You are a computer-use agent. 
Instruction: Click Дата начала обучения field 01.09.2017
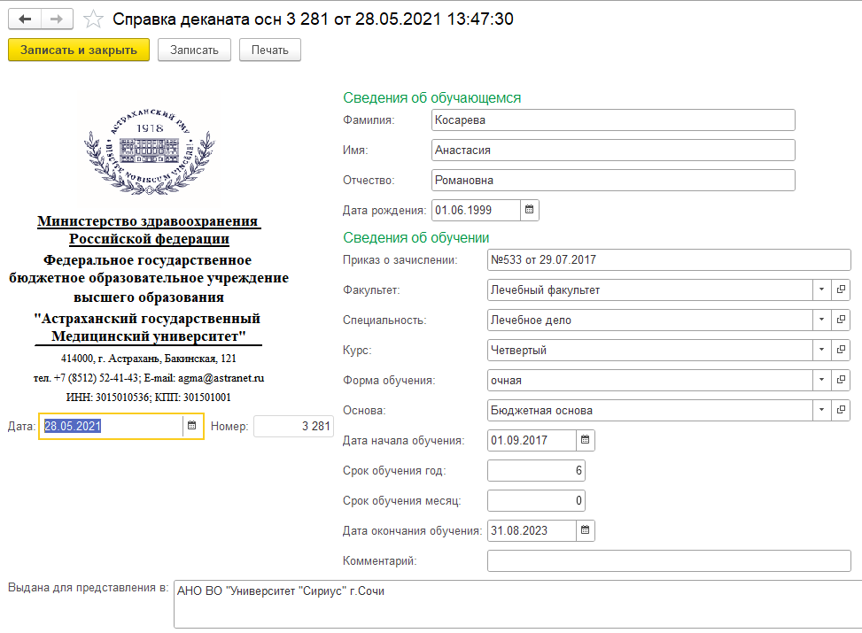532,440
